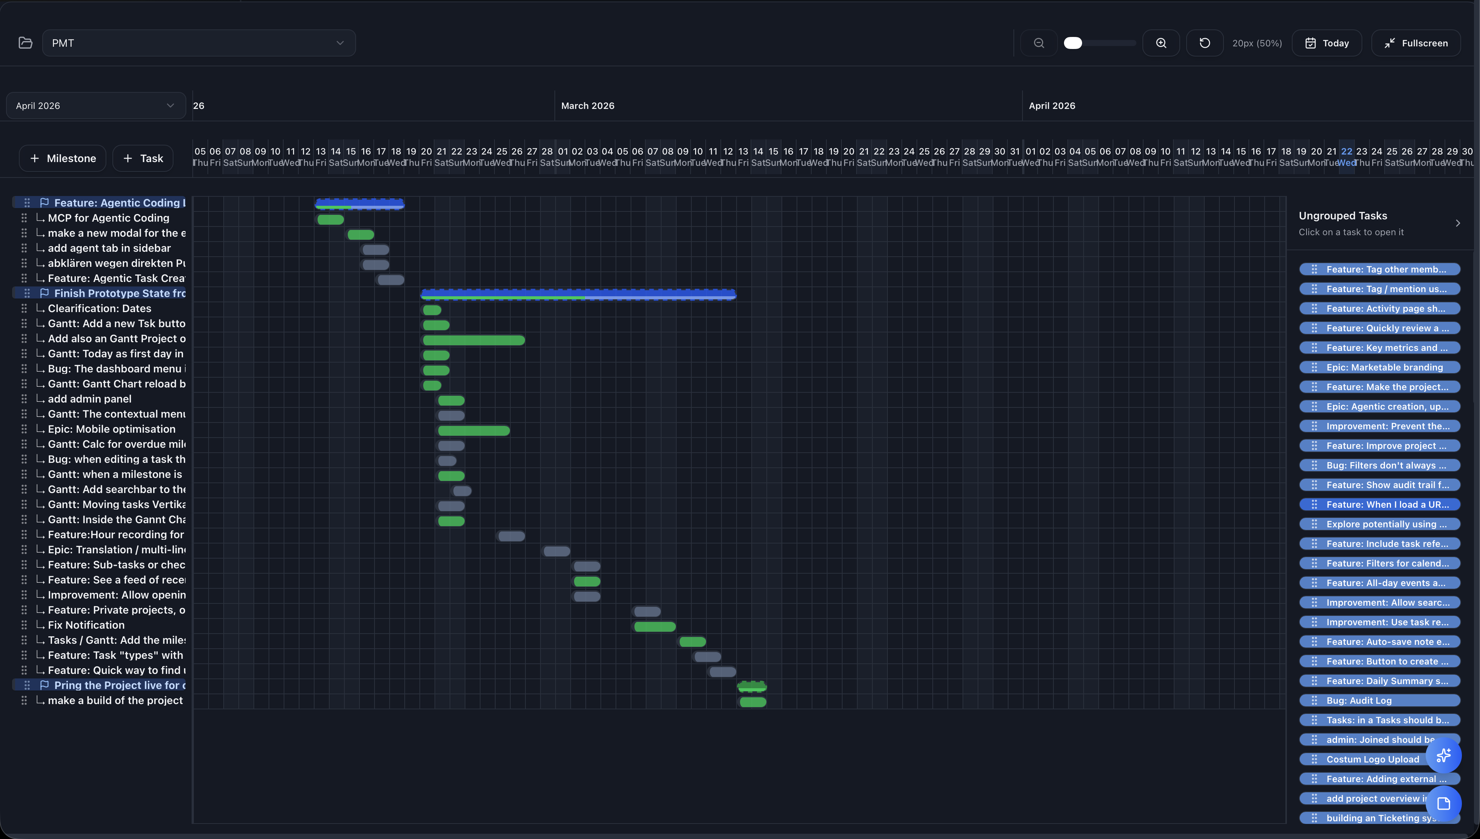Click the blue document floating button
Screen dimensions: 1480x839
(x=1444, y=804)
